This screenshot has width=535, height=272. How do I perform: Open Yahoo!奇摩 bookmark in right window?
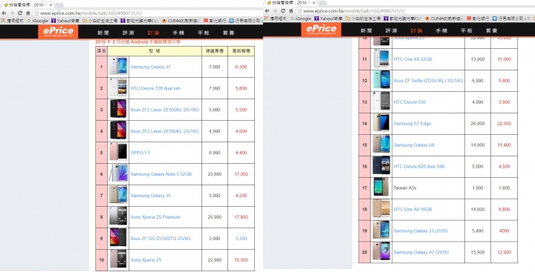328,19
